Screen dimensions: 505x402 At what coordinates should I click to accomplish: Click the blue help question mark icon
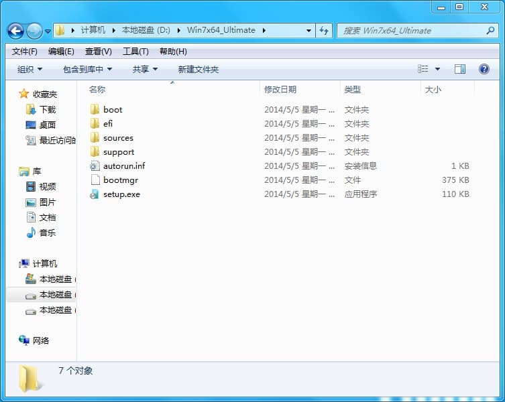point(484,69)
